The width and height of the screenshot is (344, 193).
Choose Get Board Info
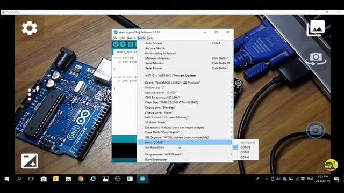(185, 147)
